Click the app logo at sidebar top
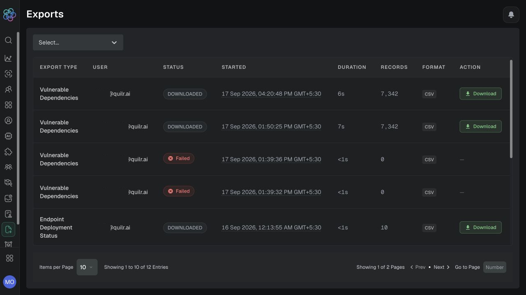This screenshot has height=295, width=526. 9,14
